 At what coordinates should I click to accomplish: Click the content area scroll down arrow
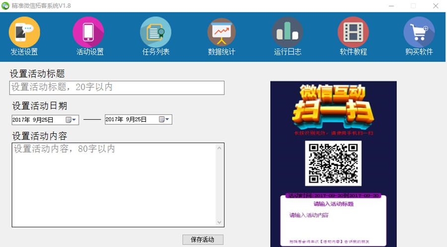coord(219,222)
